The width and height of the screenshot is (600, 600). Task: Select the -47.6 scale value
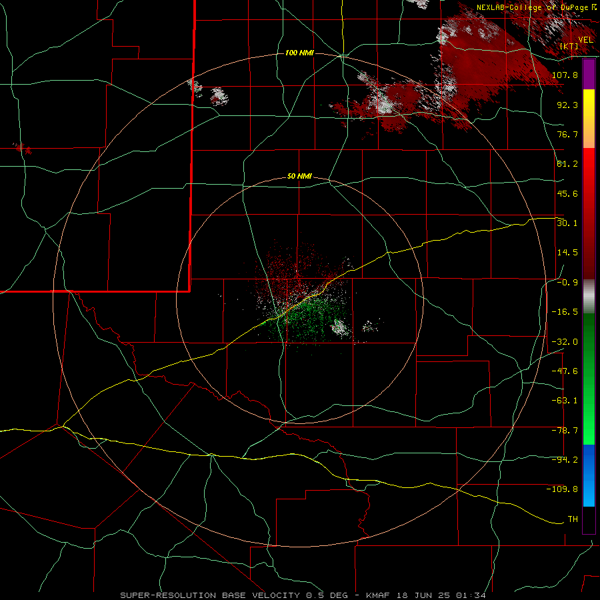pyautogui.click(x=565, y=371)
